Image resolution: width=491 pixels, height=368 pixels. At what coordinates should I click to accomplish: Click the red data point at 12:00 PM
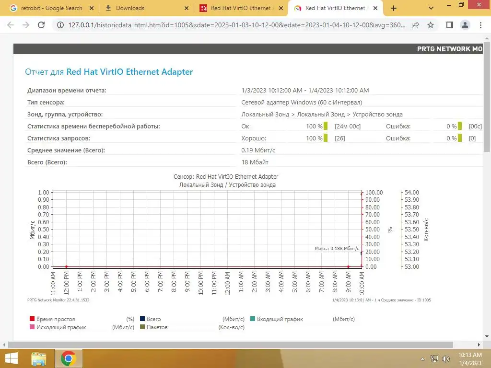66,266
